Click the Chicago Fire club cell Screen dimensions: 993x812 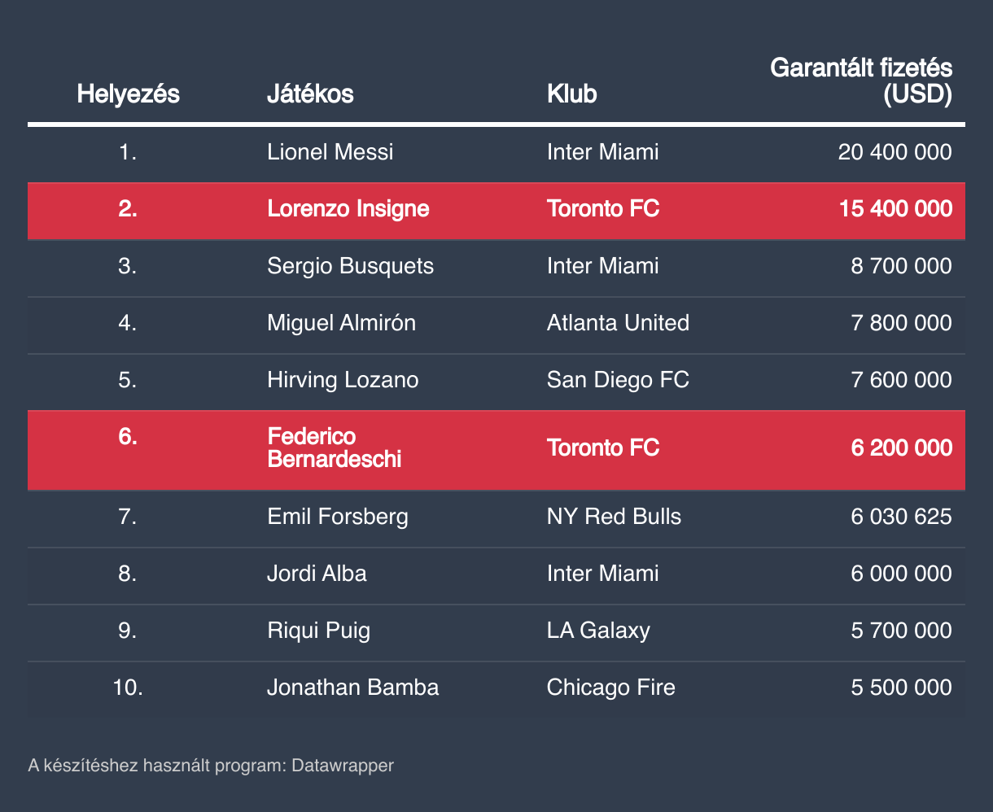(610, 688)
